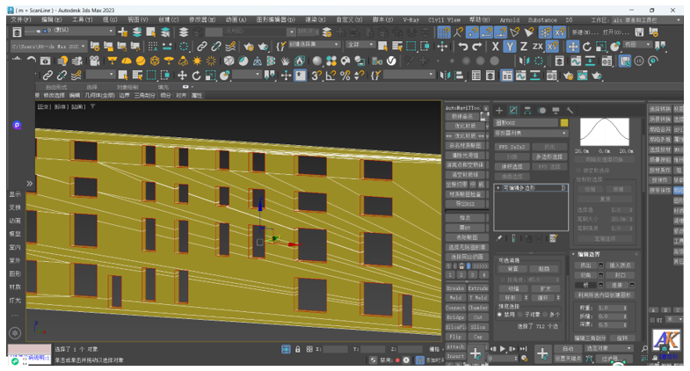The image size is (690, 371).
Task: Open the V-Ray menu
Action: [x=410, y=19]
